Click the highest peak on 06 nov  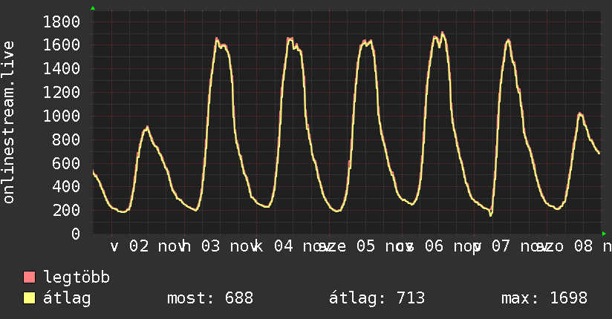[x=443, y=33]
